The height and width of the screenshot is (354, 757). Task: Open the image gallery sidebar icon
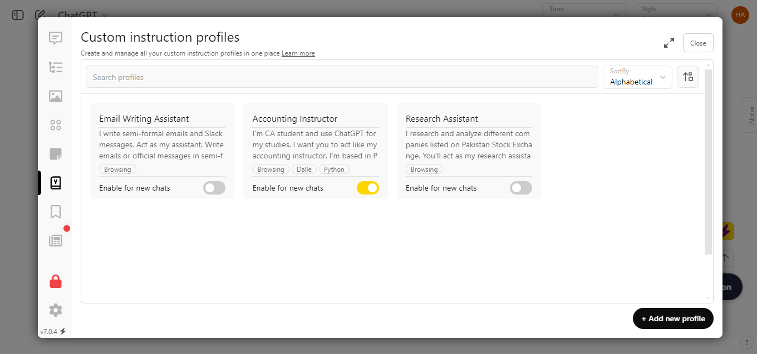55,96
